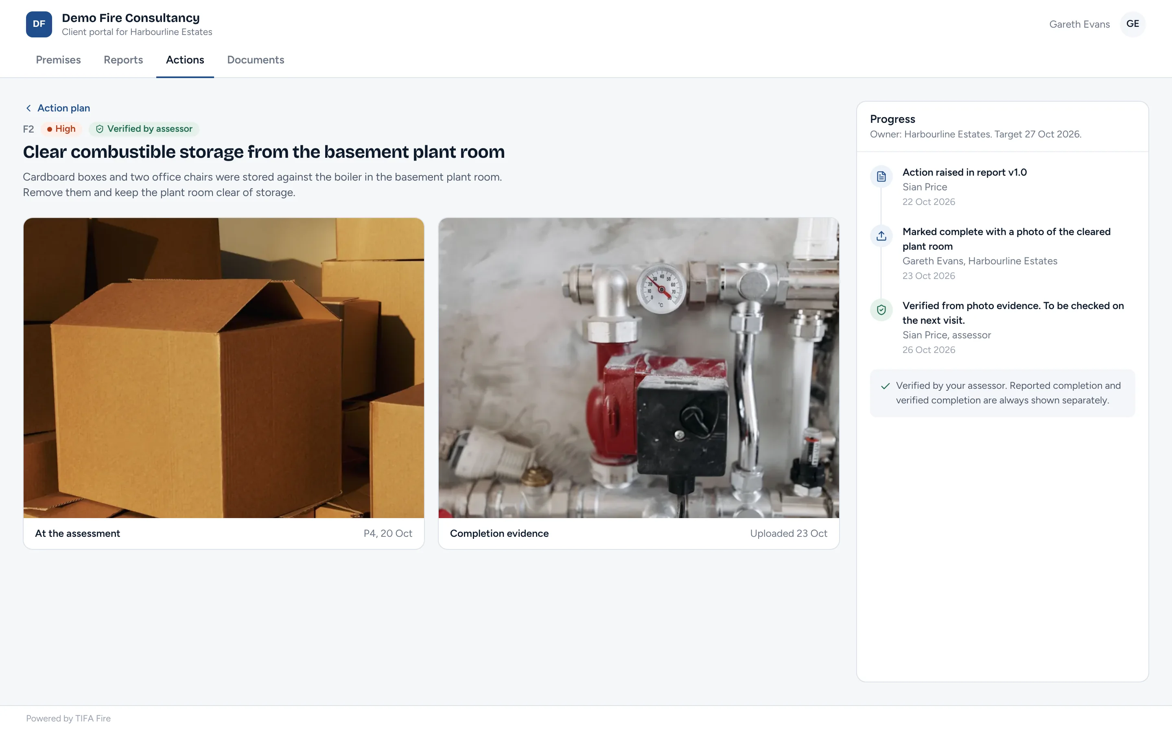Click the back chevron beside Action plan

tap(28, 108)
